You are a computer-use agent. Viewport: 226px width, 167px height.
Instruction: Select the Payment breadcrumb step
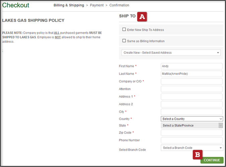(x=97, y=5)
